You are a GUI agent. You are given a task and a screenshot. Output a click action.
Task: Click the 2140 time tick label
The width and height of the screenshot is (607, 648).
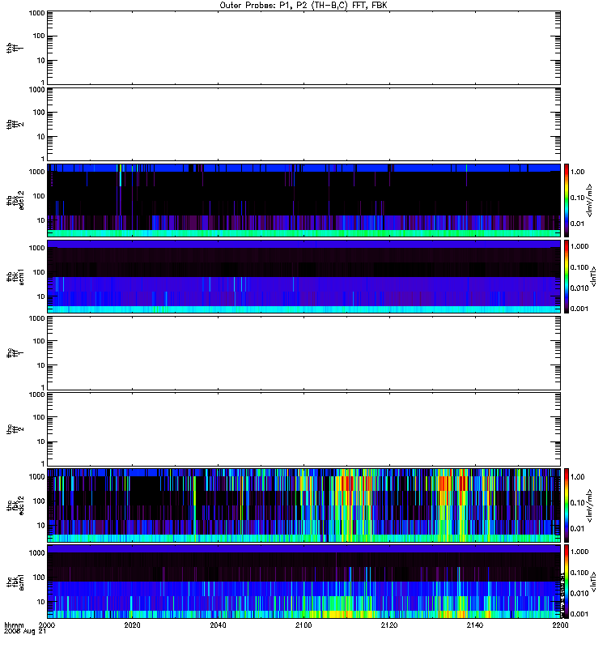474,626
